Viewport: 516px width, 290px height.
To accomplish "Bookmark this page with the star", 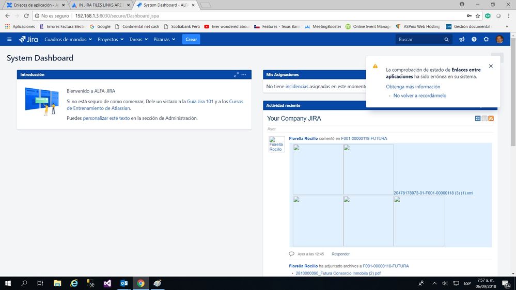I will pyautogui.click(x=478, y=16).
